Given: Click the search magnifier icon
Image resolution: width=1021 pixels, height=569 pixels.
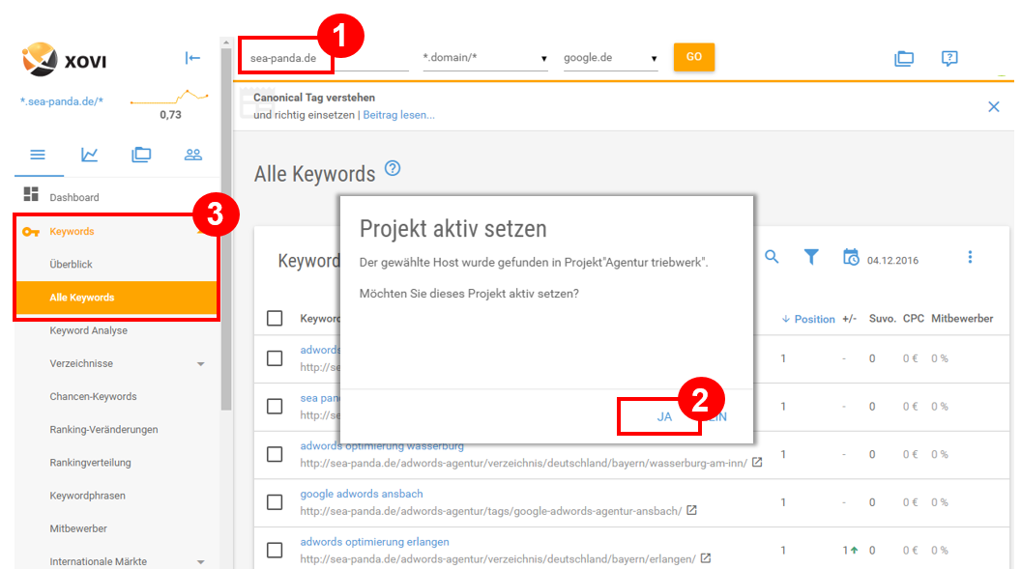Looking at the screenshot, I should 772,257.
